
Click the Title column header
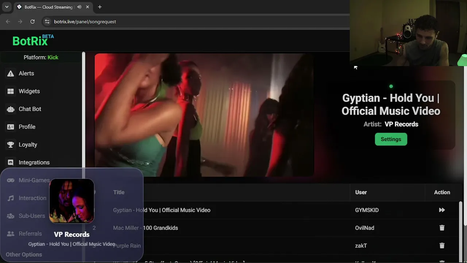pyautogui.click(x=119, y=192)
